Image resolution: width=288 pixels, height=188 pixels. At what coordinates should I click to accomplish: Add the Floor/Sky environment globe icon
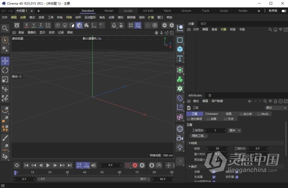180,129
